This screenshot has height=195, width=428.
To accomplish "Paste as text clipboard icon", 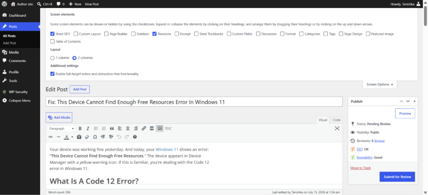I will pos(79,137).
